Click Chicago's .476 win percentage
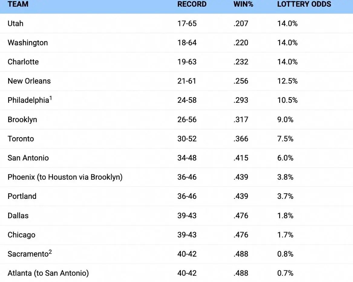This screenshot has width=353, height=282. pos(241,235)
